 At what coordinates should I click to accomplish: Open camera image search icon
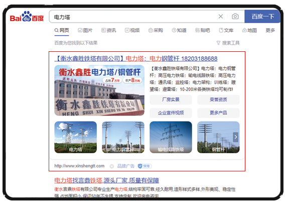(x=235, y=17)
